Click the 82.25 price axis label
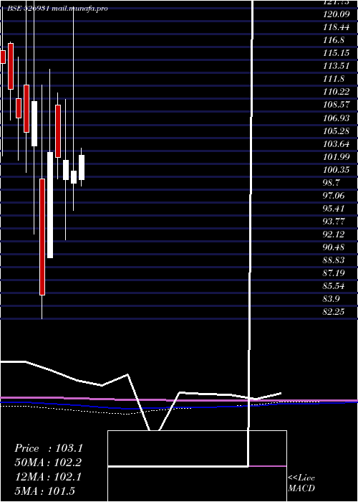358x502 pixels. pos(334,312)
